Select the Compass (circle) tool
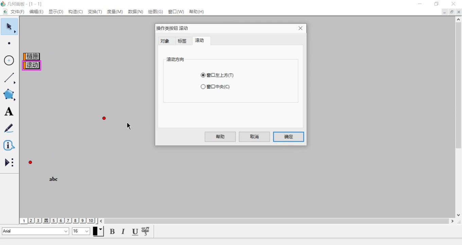The height and width of the screenshot is (245, 462). tap(8, 60)
